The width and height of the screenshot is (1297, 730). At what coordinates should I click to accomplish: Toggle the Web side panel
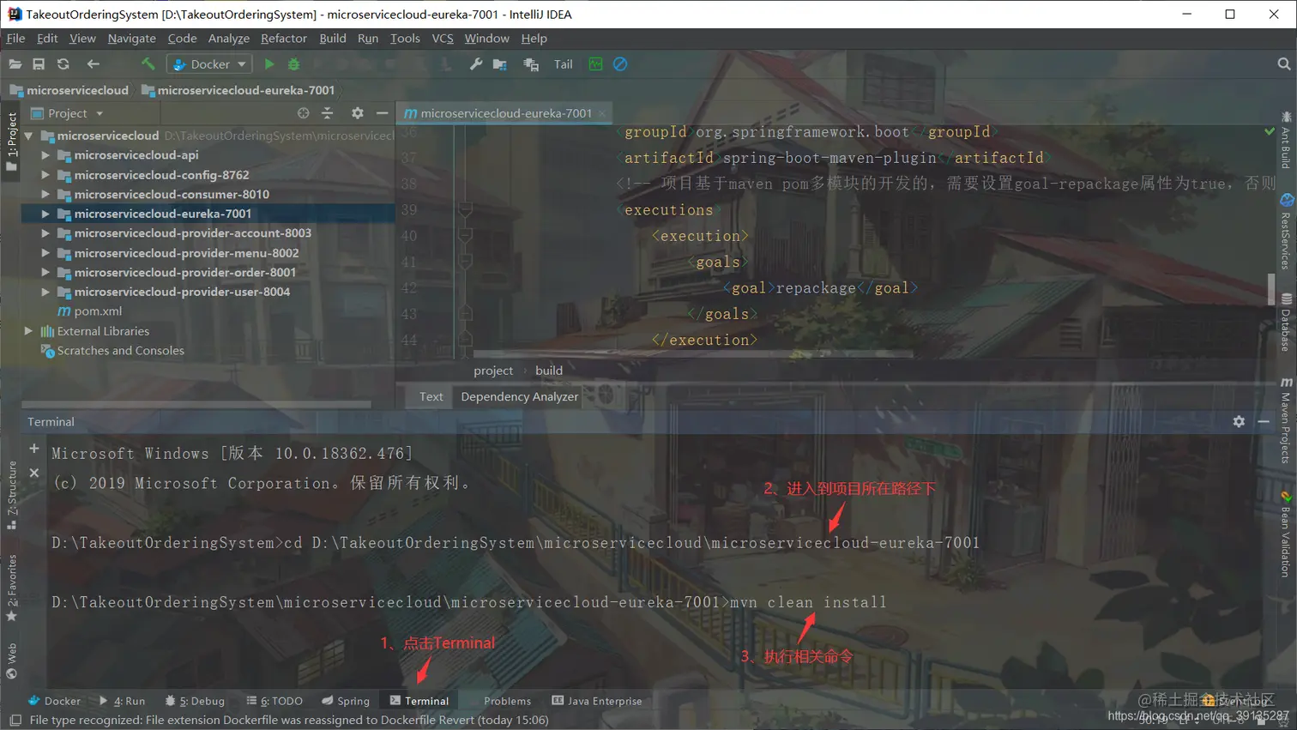(11, 661)
